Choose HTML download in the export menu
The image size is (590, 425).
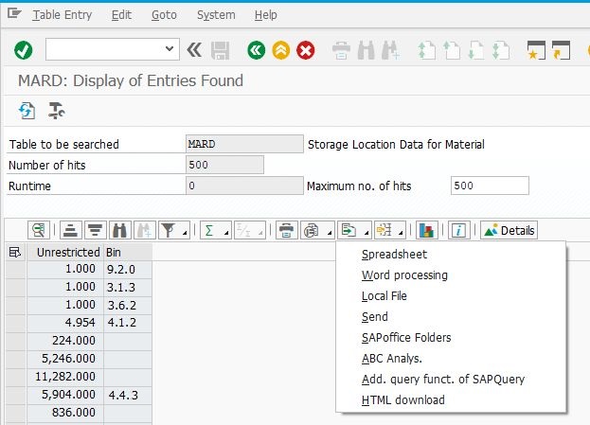click(403, 399)
